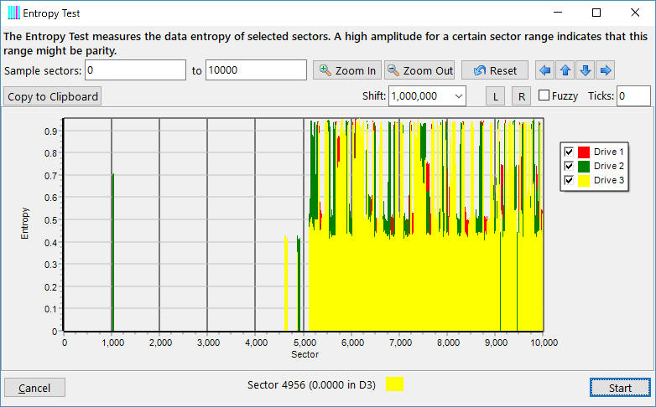
Task: Click the Ticks input field
Action: (x=633, y=96)
